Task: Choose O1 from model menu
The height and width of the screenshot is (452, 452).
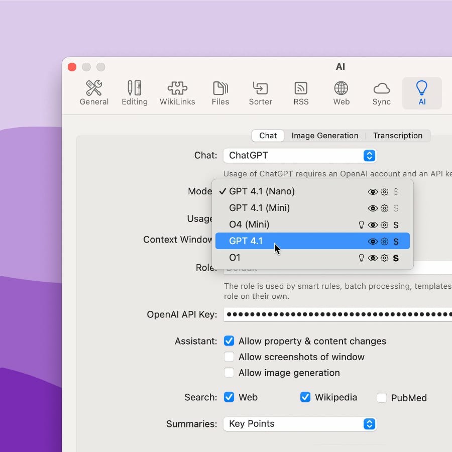Action: point(312,258)
